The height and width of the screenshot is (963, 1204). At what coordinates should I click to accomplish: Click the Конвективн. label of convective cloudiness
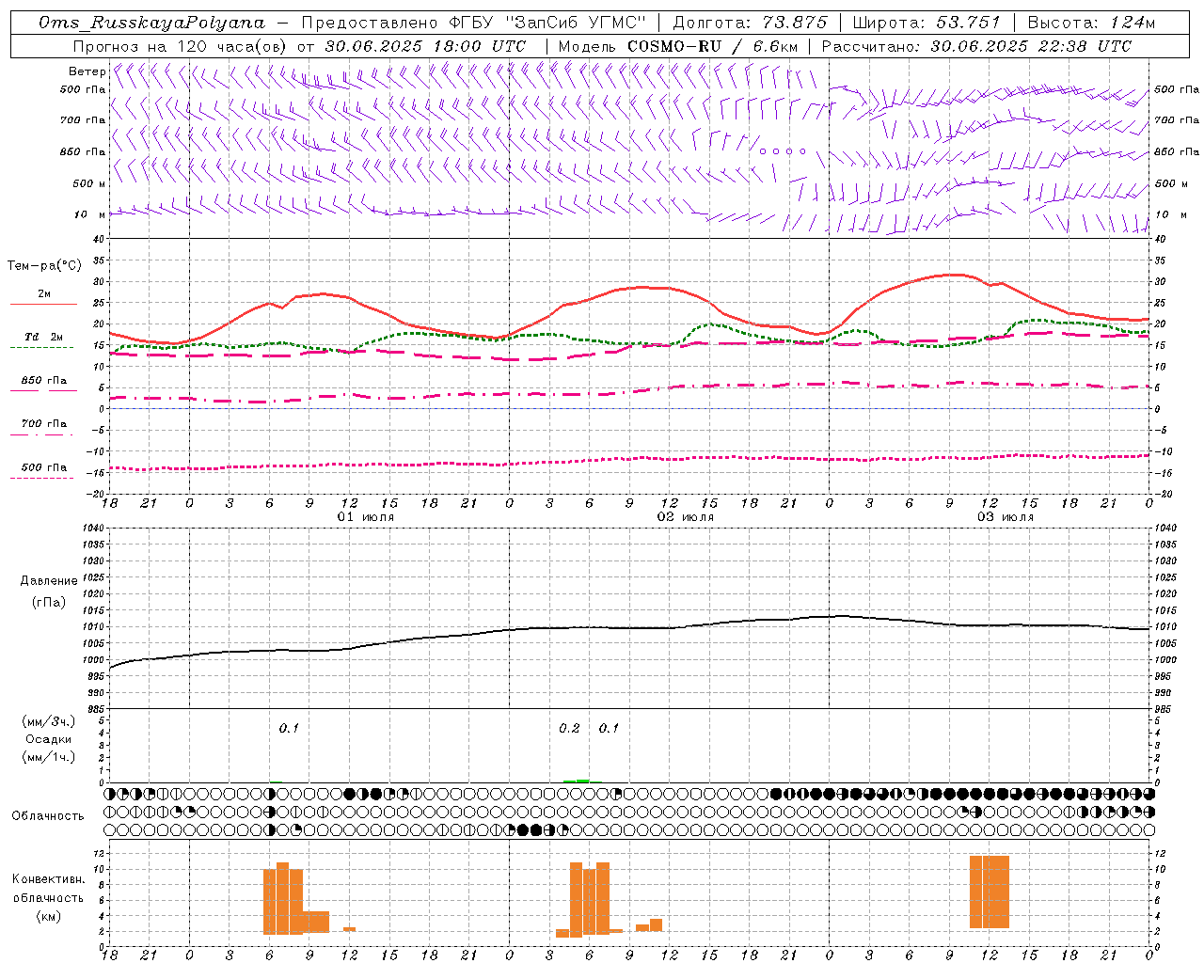pyautogui.click(x=48, y=879)
